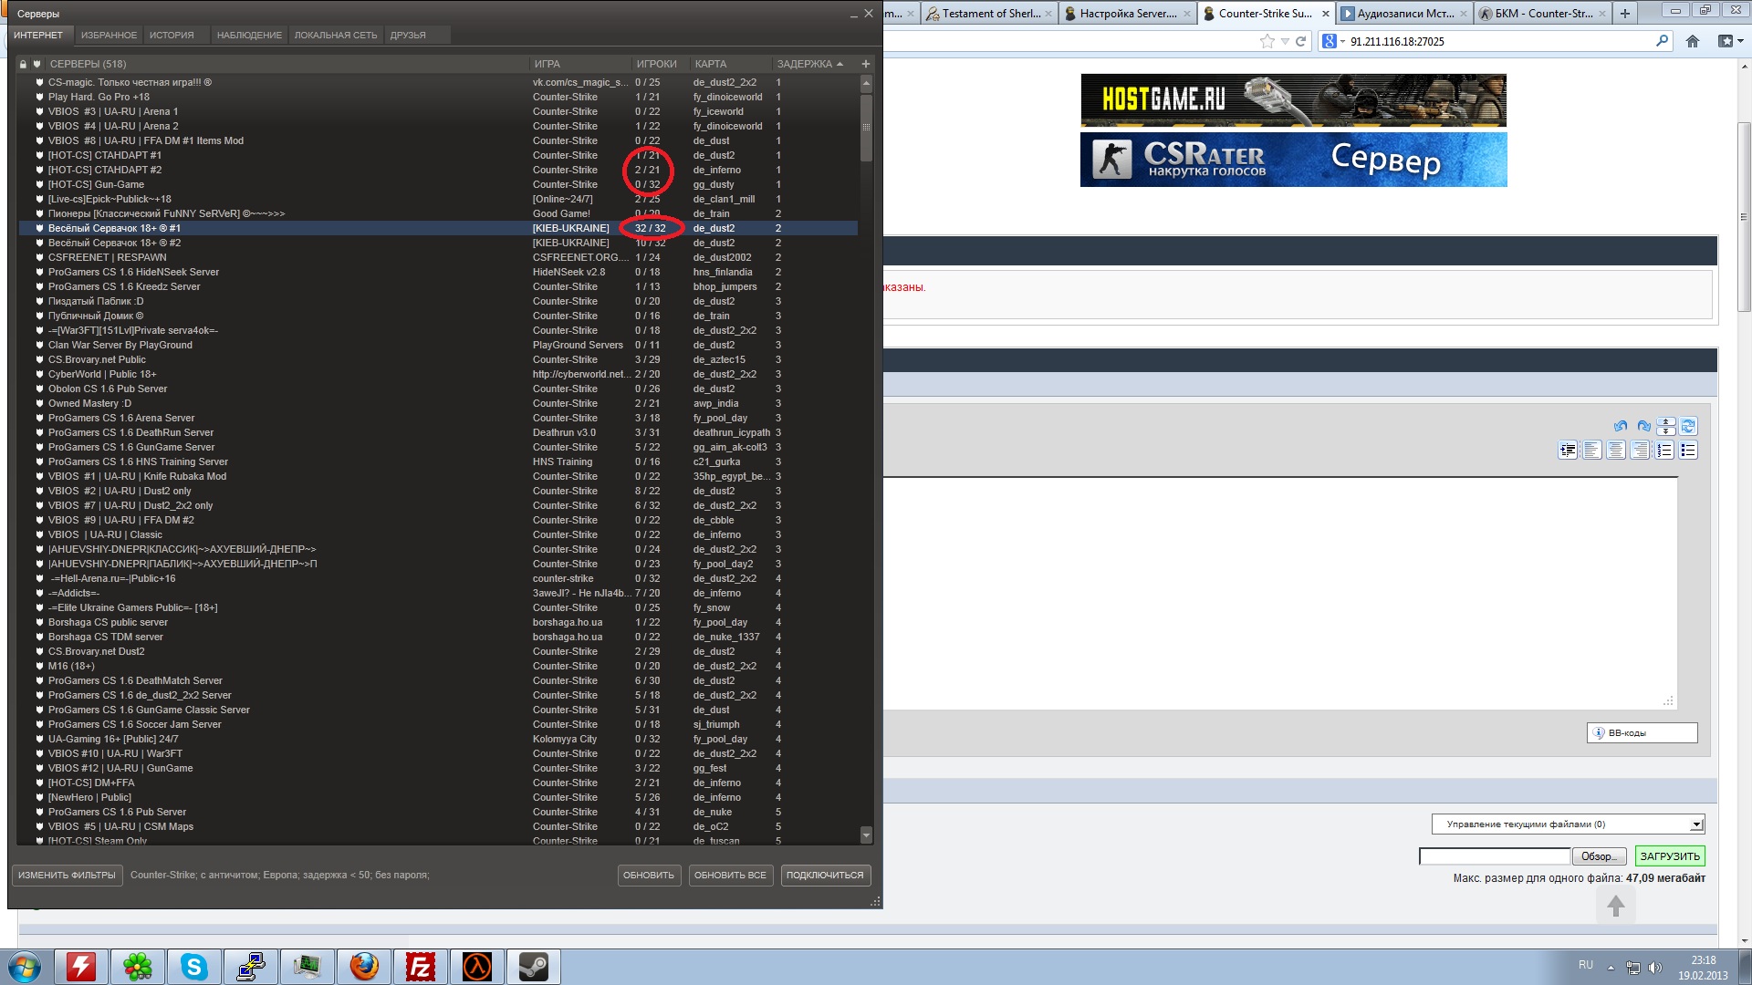The height and width of the screenshot is (985, 1752).
Task: Select the Весёлый Сервачок 18+ #1 server
Action: point(438,228)
